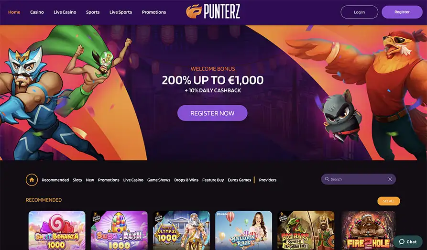Click the magnifier icon in search box
427x250 pixels.
click(x=327, y=179)
